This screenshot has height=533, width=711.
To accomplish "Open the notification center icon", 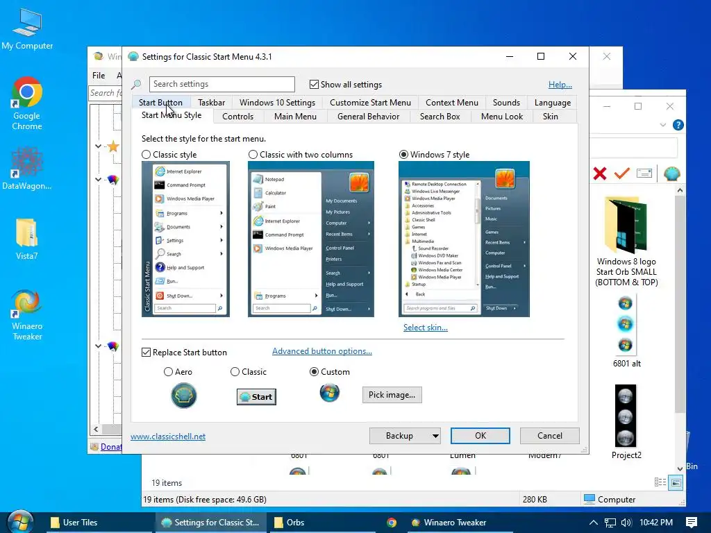I will (692, 523).
